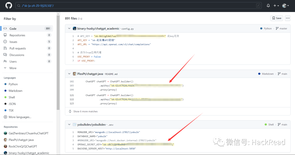295x155 pixels.
Task: Open binary-husky/chatgpt_academic repository link in results
Action: pos(98,29)
